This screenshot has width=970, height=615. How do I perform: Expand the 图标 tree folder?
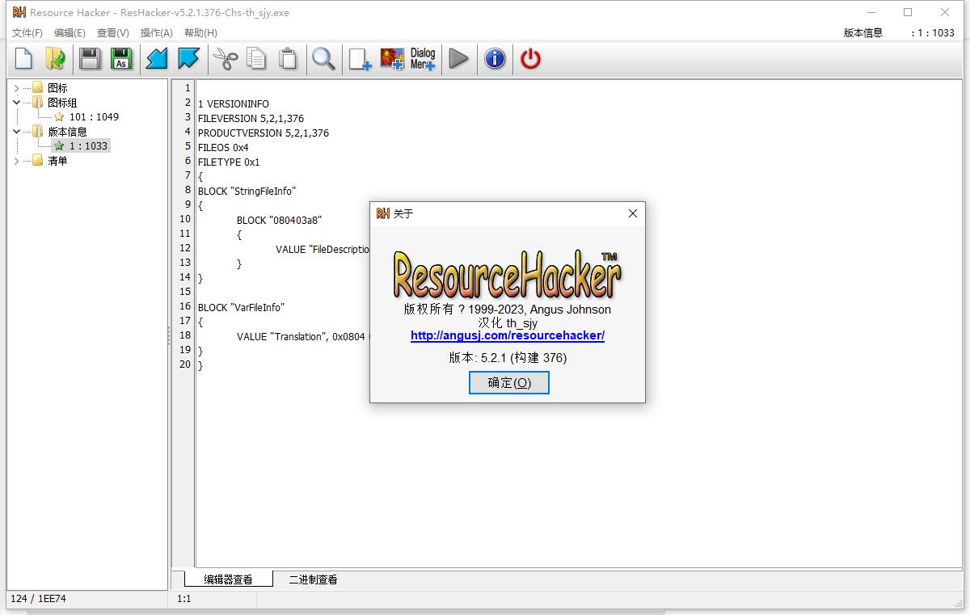click(17, 88)
